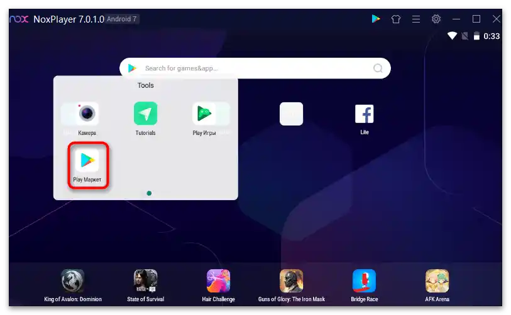The width and height of the screenshot is (511, 315).
Task: Click the battery status icon
Action: pos(476,36)
